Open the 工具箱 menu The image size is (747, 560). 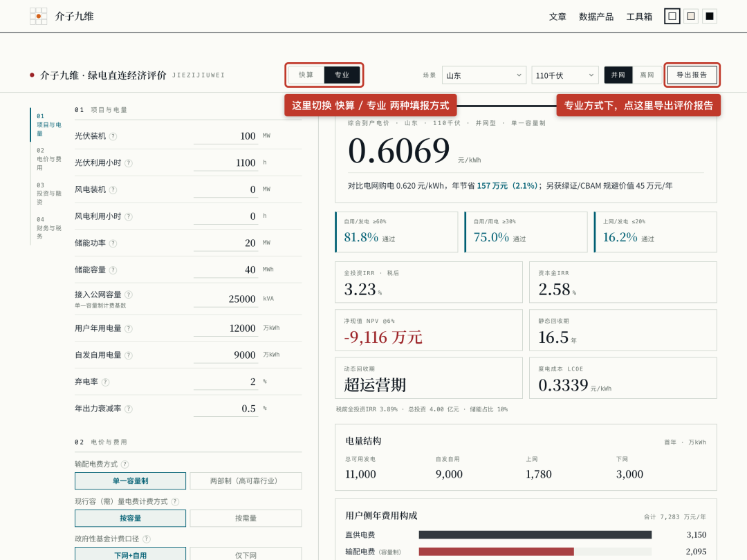pos(639,17)
